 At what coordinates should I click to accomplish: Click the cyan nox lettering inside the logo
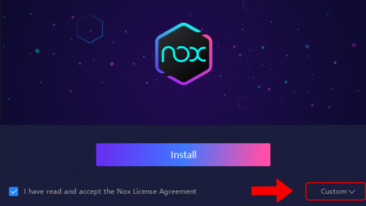pos(184,54)
